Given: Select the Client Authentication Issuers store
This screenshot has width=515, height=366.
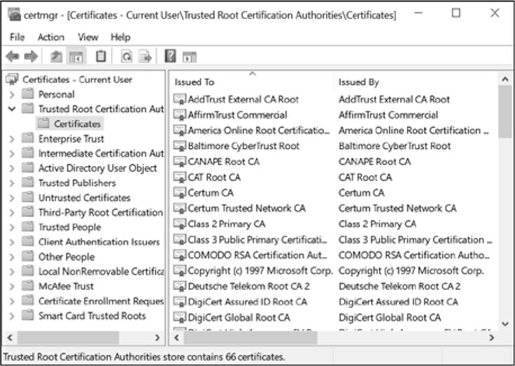Looking at the screenshot, I should click(x=99, y=242).
